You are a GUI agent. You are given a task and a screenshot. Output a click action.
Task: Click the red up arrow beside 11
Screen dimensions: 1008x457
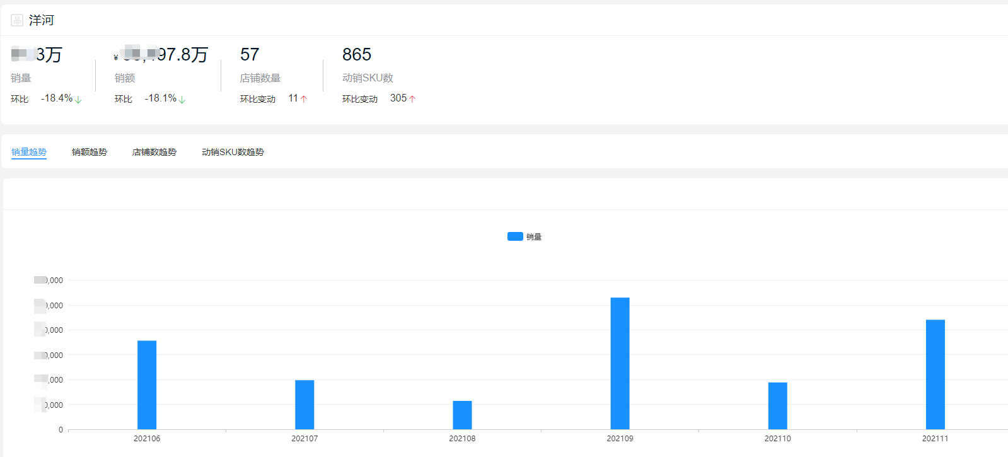304,99
